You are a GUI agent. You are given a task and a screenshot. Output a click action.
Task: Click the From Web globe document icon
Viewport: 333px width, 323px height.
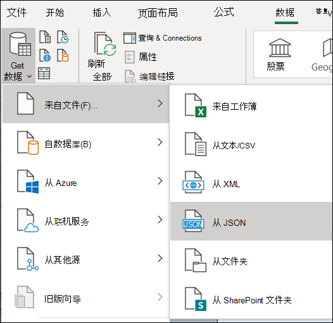pos(45,55)
